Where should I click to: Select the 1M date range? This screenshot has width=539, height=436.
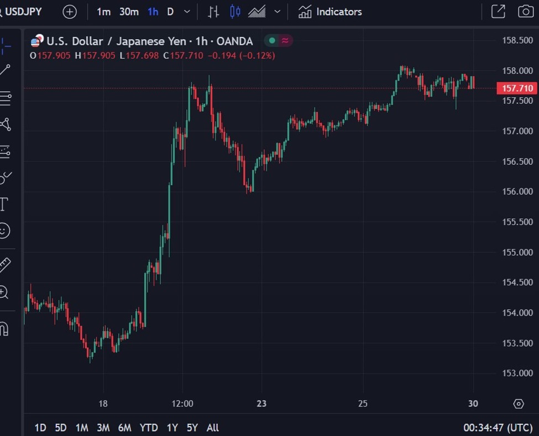[82, 428]
